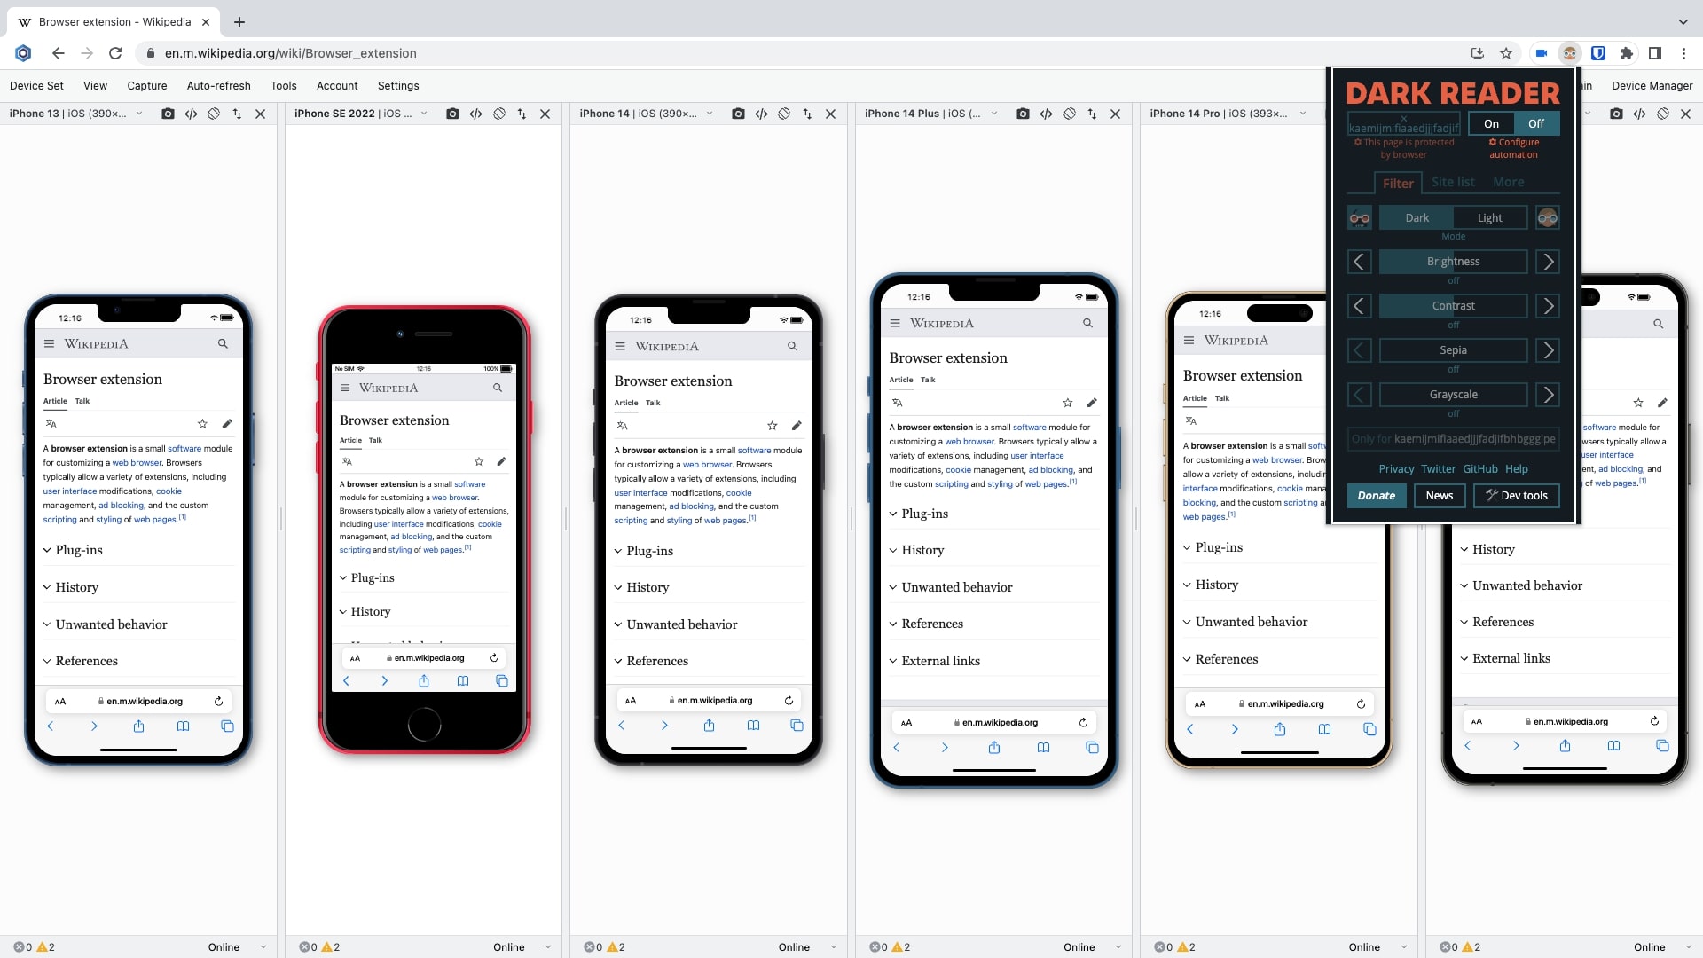
Task: Rotate the iPhone 13 device panel
Action: (x=214, y=114)
